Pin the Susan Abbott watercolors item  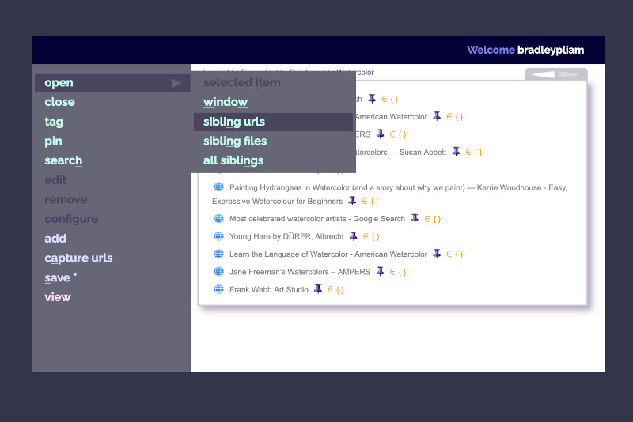click(x=456, y=152)
